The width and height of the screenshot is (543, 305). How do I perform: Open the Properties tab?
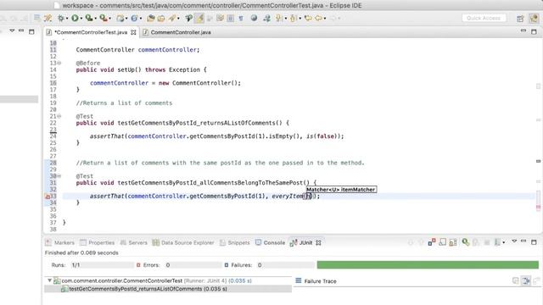point(98,243)
